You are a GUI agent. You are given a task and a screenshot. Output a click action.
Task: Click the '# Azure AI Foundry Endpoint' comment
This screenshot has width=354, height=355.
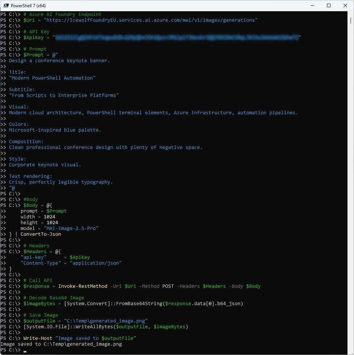click(63, 14)
